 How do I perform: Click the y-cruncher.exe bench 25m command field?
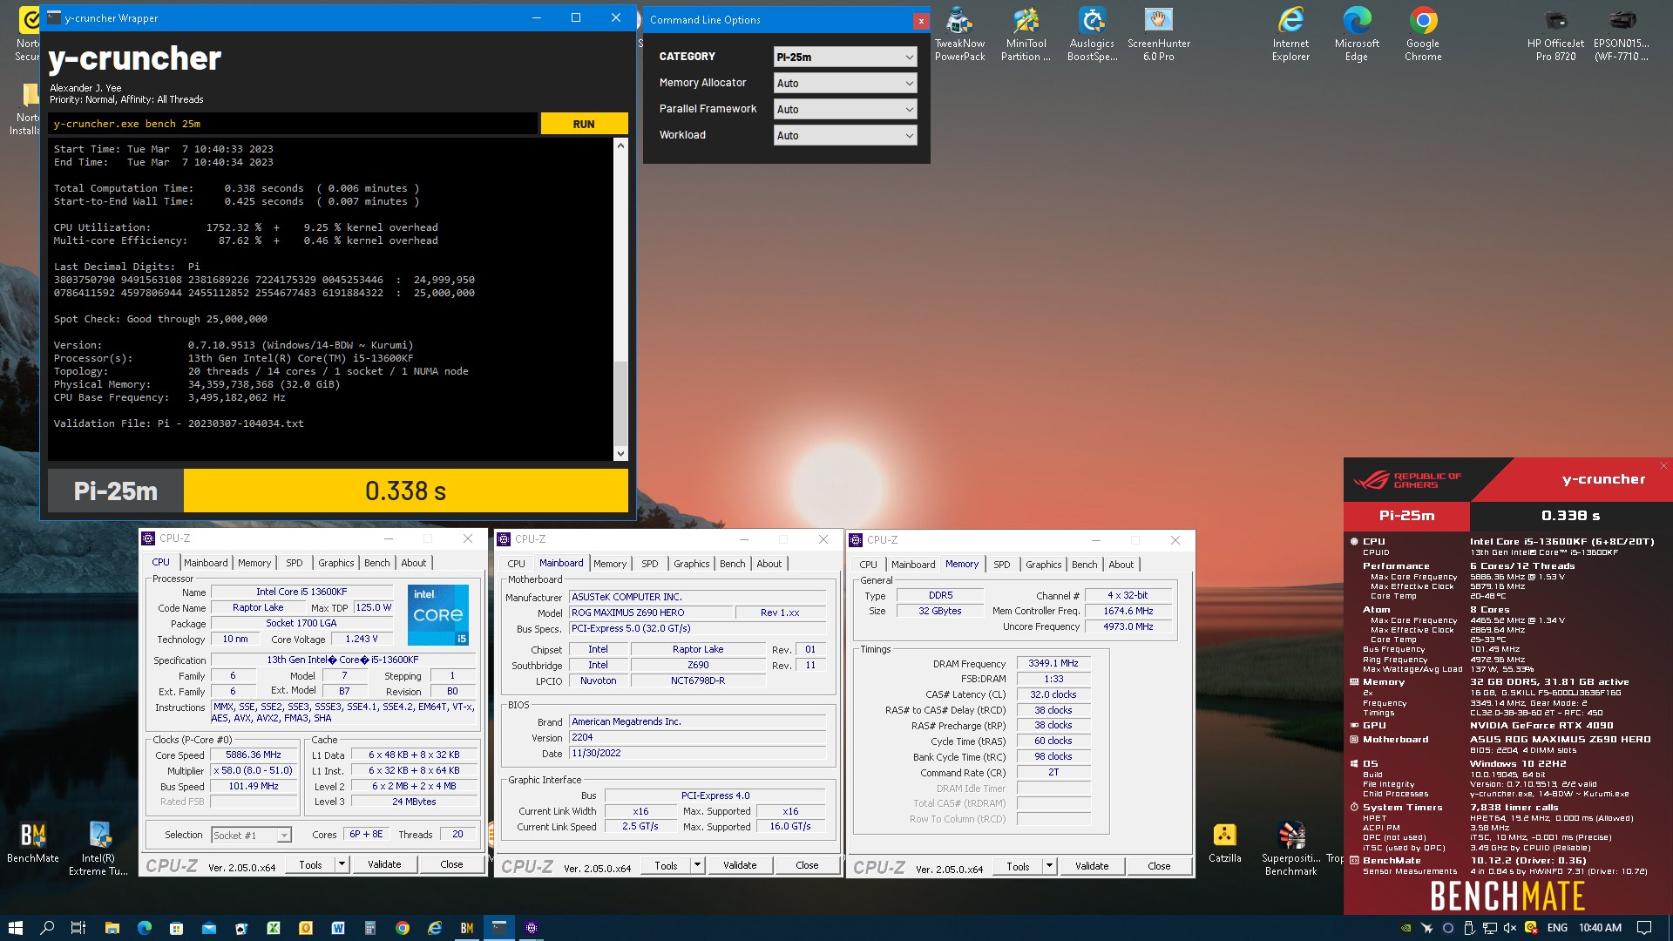[293, 124]
